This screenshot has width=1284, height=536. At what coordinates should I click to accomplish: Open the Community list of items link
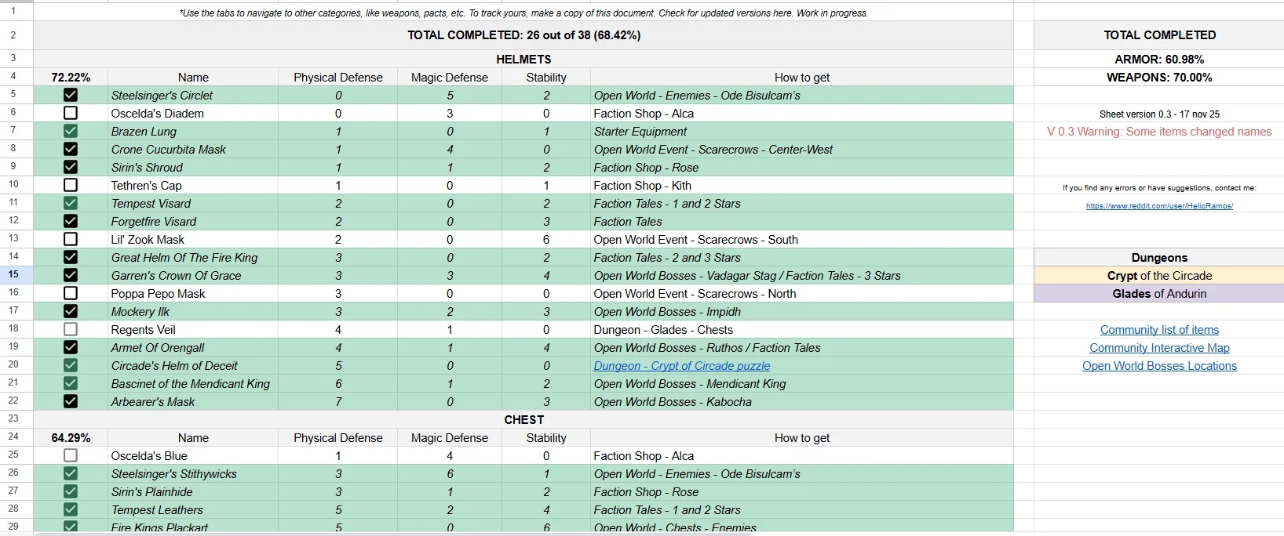click(x=1159, y=330)
